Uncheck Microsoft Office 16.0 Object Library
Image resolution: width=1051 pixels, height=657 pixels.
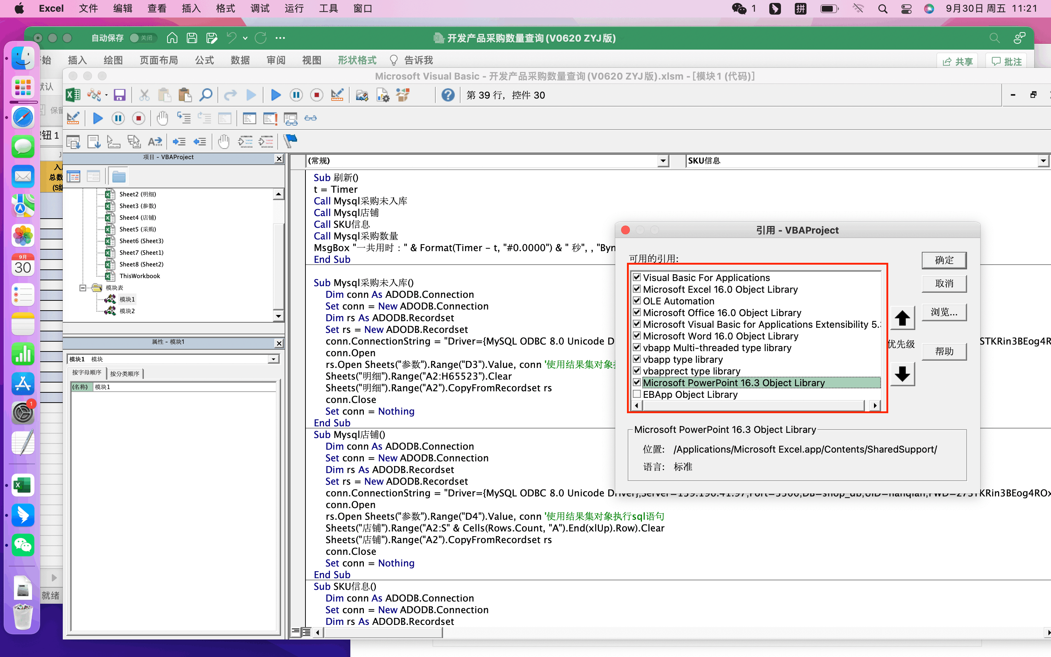click(637, 312)
